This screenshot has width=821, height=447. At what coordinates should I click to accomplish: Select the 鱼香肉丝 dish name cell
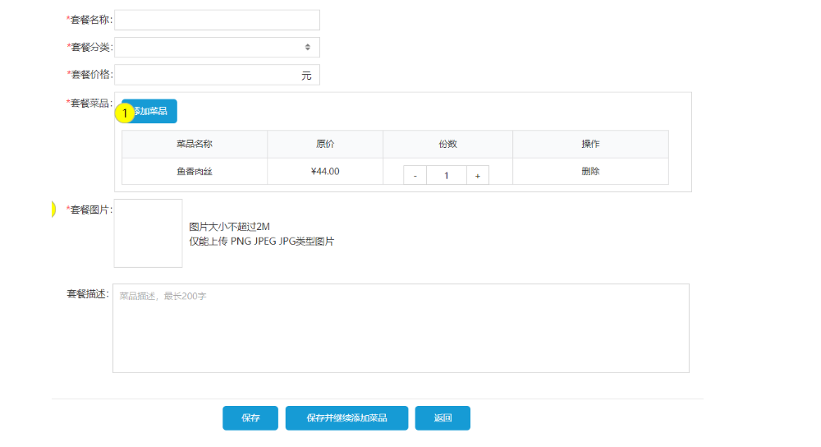[195, 172]
